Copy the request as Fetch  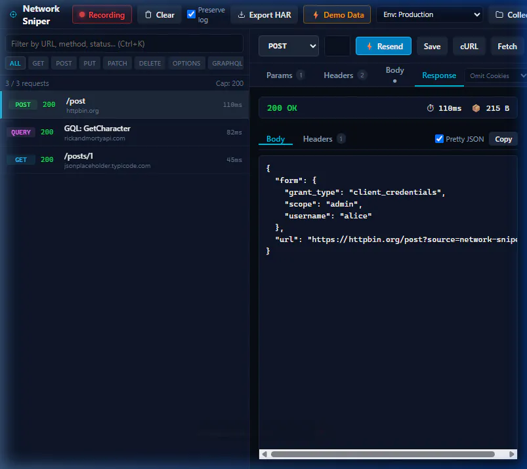[507, 47]
